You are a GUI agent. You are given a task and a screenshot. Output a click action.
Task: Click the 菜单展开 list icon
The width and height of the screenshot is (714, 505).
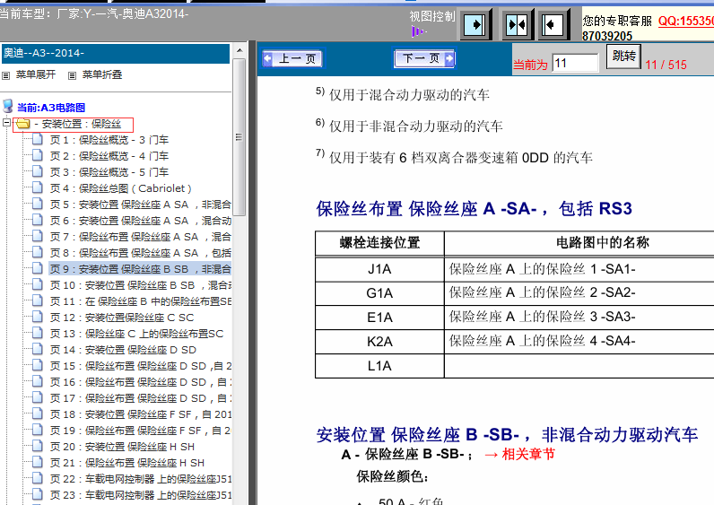6,75
